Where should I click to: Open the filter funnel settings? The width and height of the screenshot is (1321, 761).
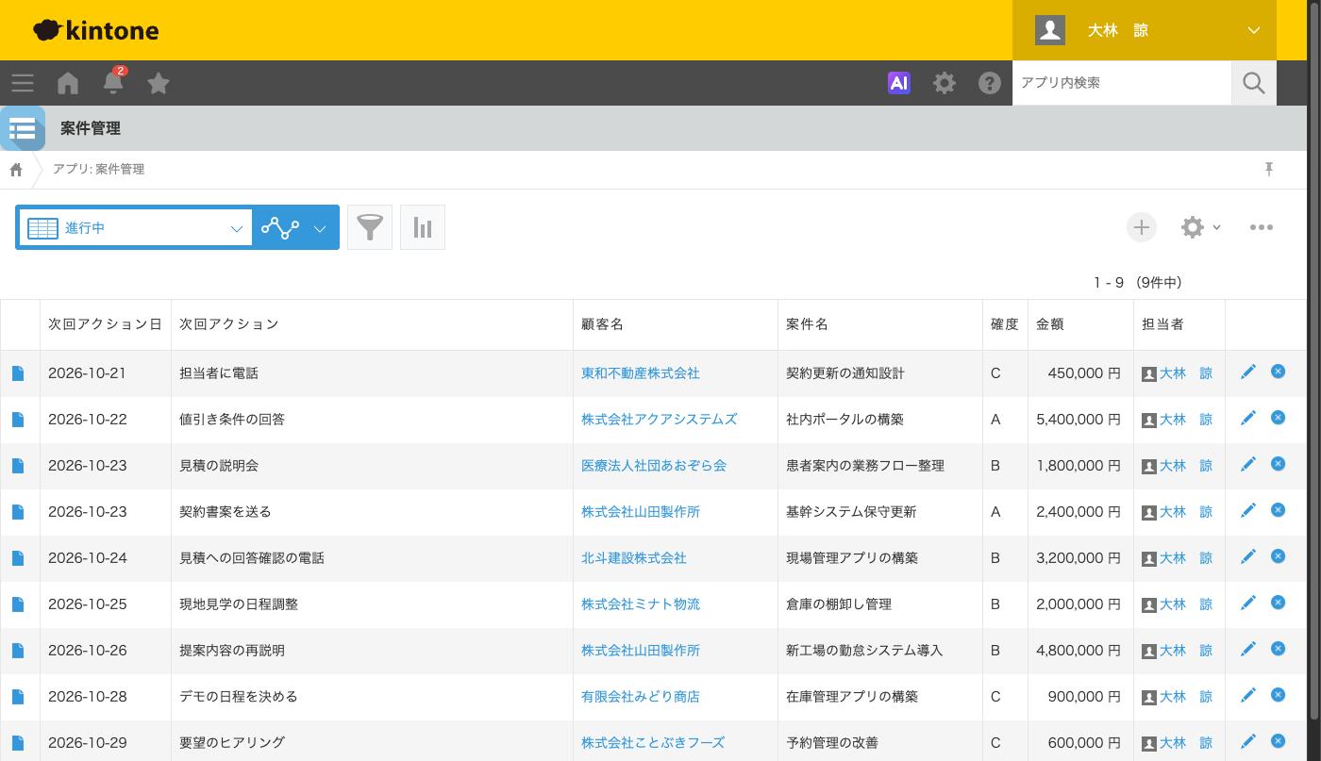(370, 227)
